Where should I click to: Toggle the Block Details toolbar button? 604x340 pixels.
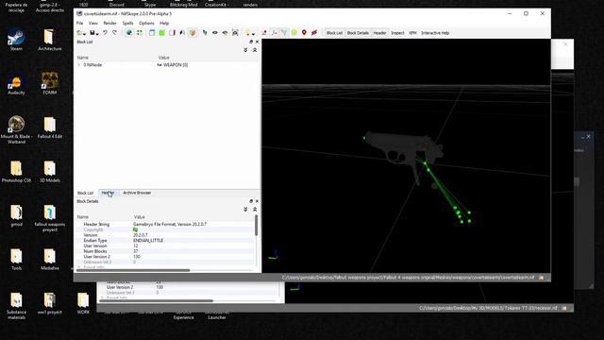(358, 33)
